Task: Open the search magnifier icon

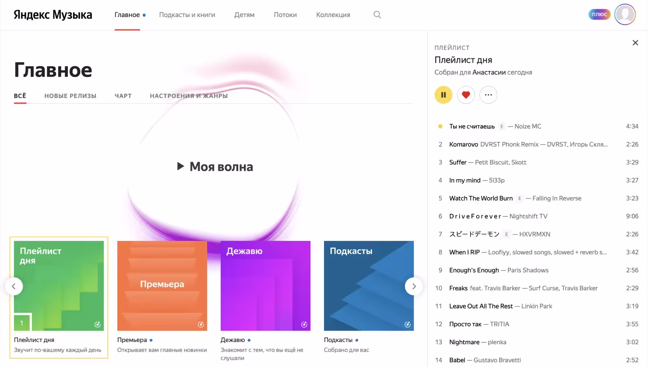Action: 377,15
